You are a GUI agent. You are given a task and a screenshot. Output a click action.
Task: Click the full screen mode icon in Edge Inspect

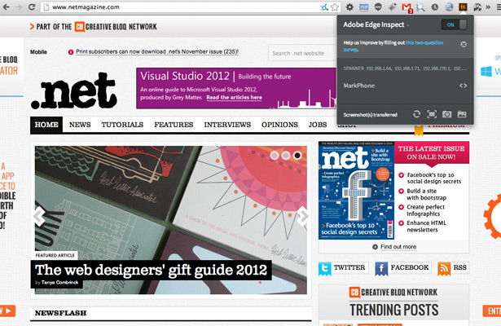[432, 114]
